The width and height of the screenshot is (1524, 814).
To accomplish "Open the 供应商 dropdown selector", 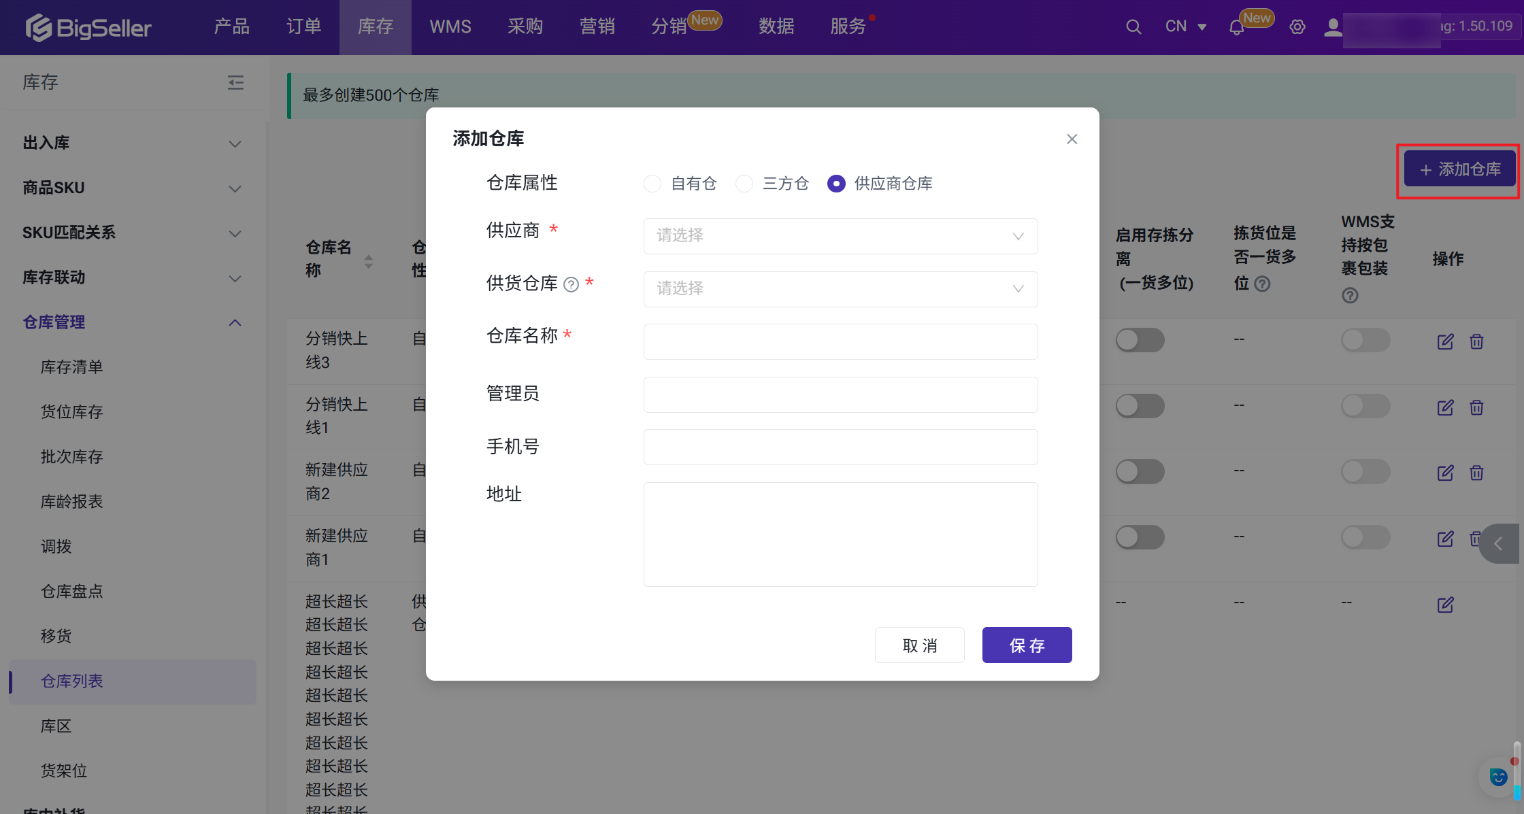I will [x=840, y=236].
